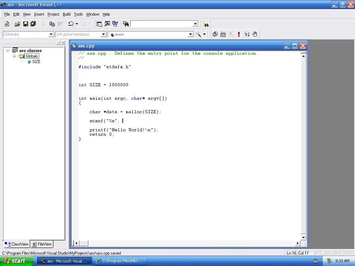The image size is (355, 266).
Task: Maximize the ass.cpp document window
Action: click(x=295, y=46)
